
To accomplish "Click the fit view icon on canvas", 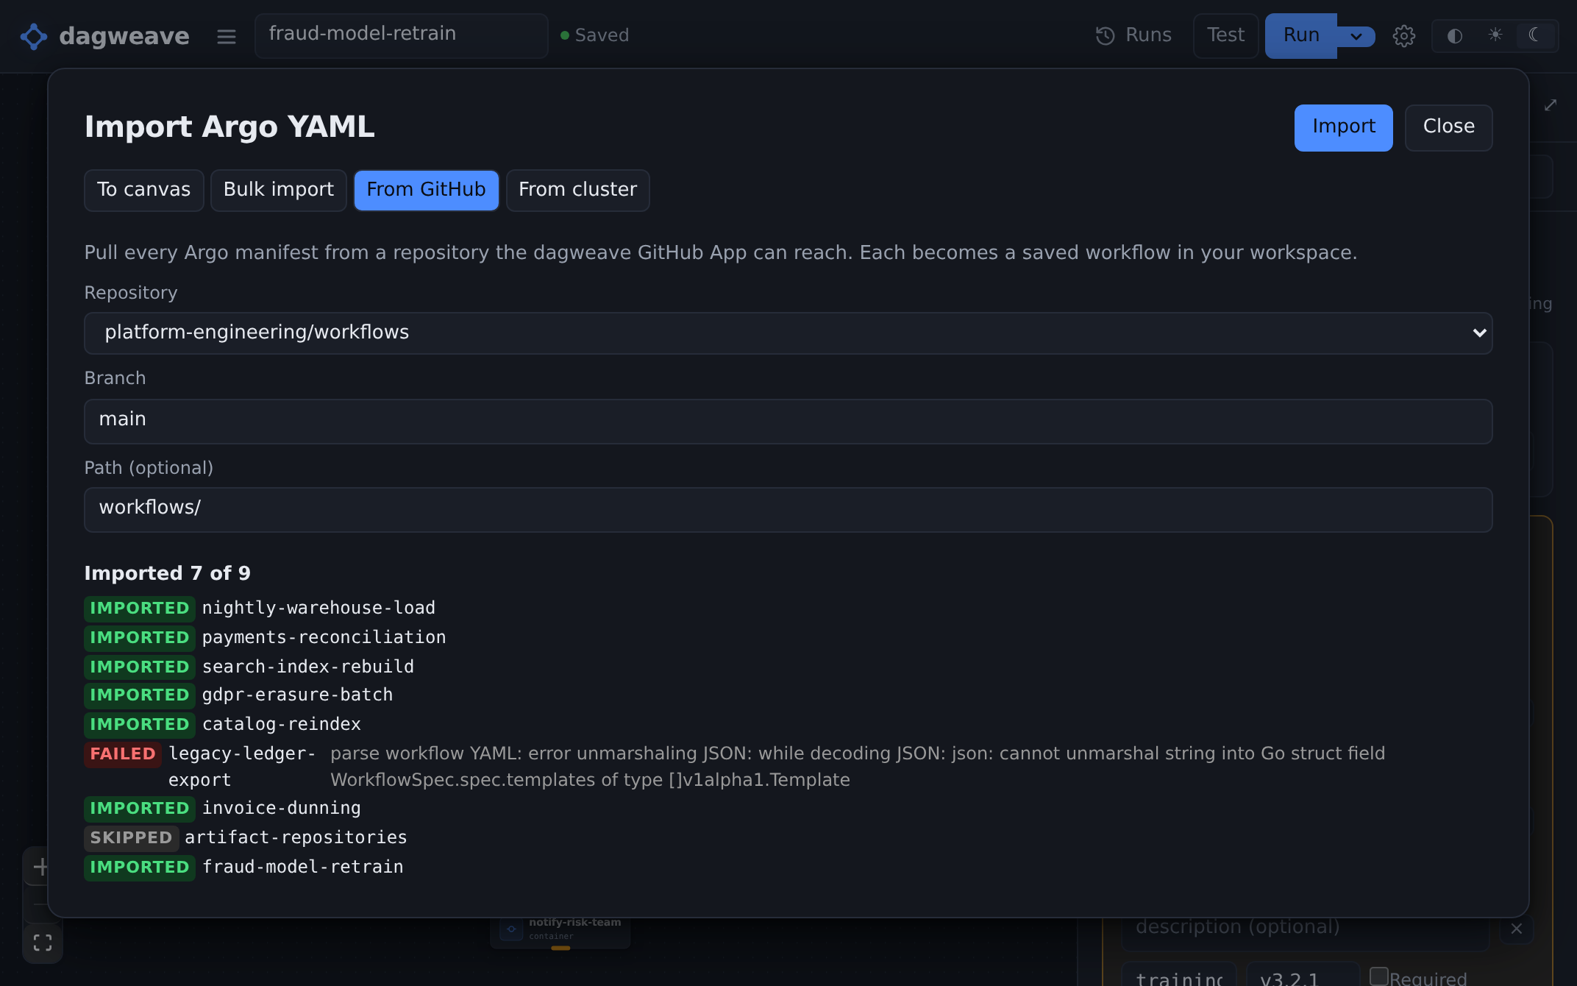I will click(43, 943).
